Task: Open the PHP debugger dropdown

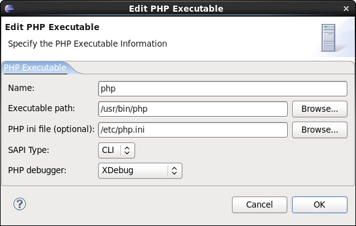Action: [141, 171]
